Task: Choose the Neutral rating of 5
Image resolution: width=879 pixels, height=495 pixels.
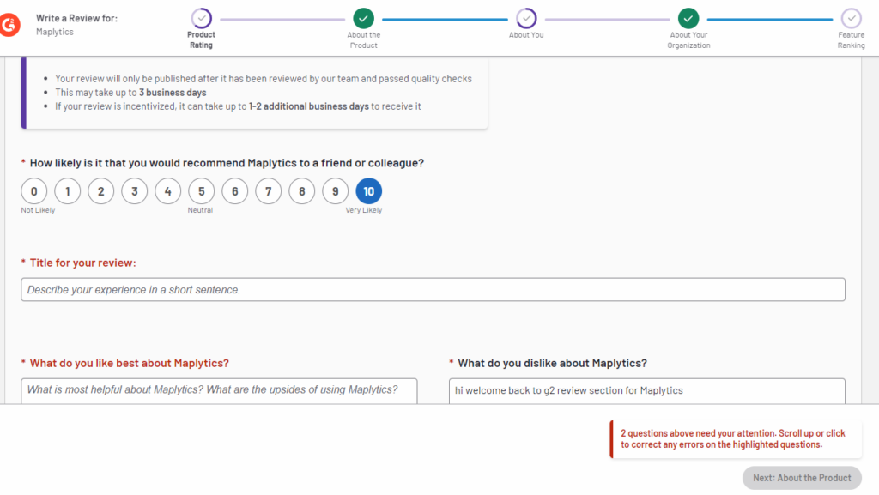Action: (x=201, y=190)
